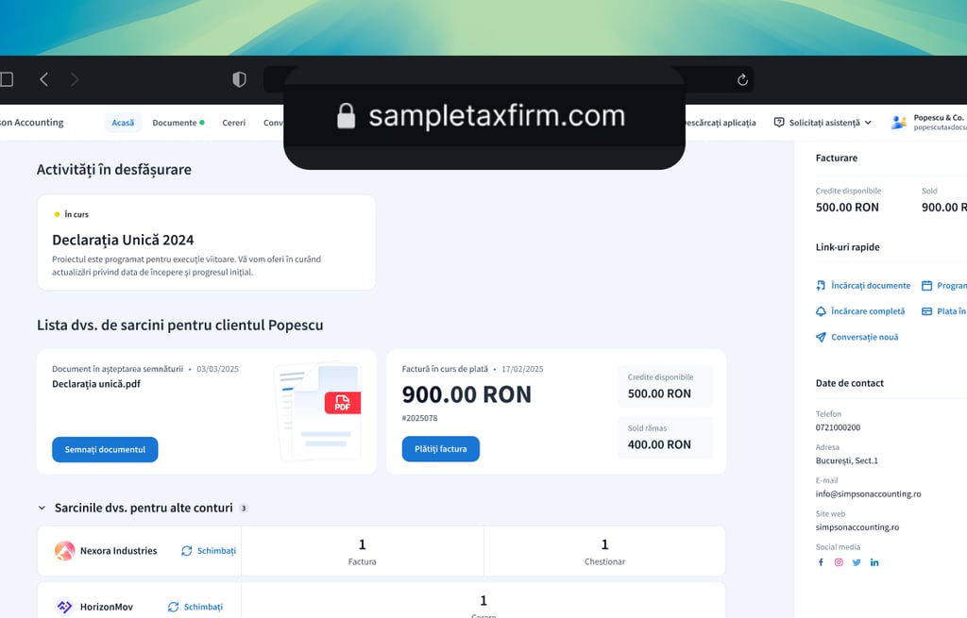The width and height of the screenshot is (967, 618).
Task: Click the Instagram icon under Social media
Action: click(x=839, y=562)
